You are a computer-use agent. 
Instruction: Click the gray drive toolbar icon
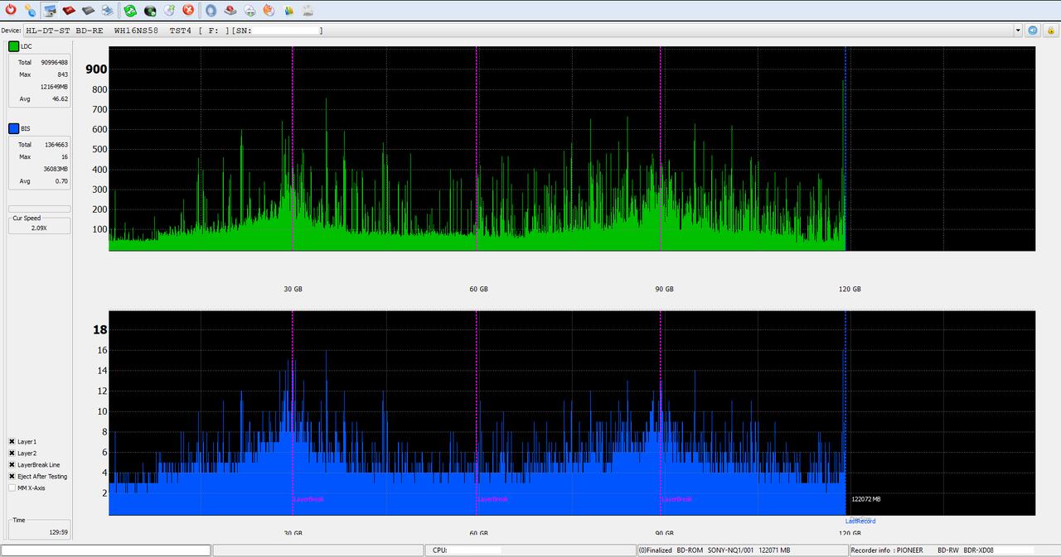pos(88,10)
